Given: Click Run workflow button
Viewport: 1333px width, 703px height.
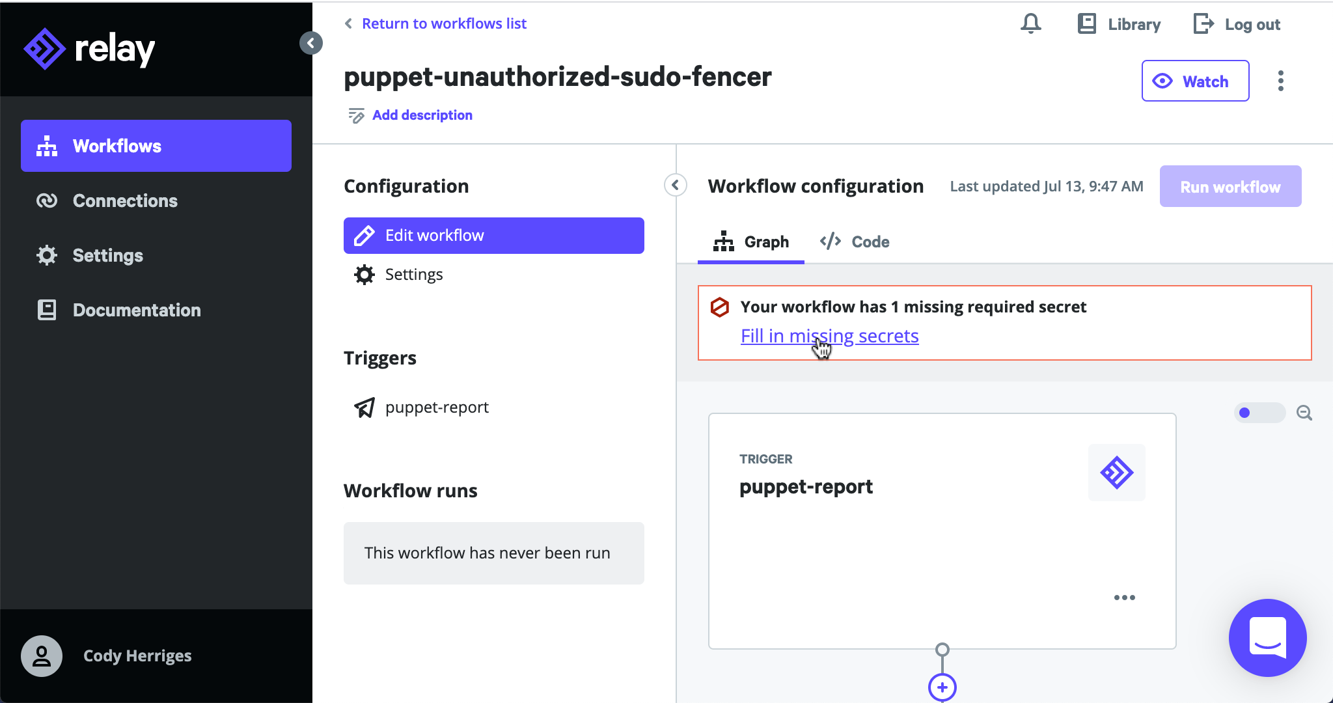Looking at the screenshot, I should [x=1231, y=187].
